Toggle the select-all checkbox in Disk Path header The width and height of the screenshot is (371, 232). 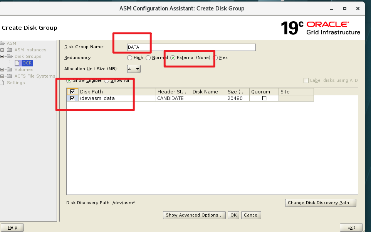click(73, 91)
